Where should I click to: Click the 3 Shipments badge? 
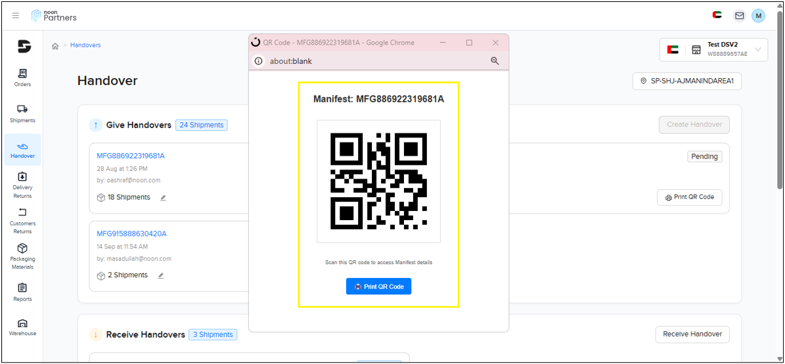[213, 334]
